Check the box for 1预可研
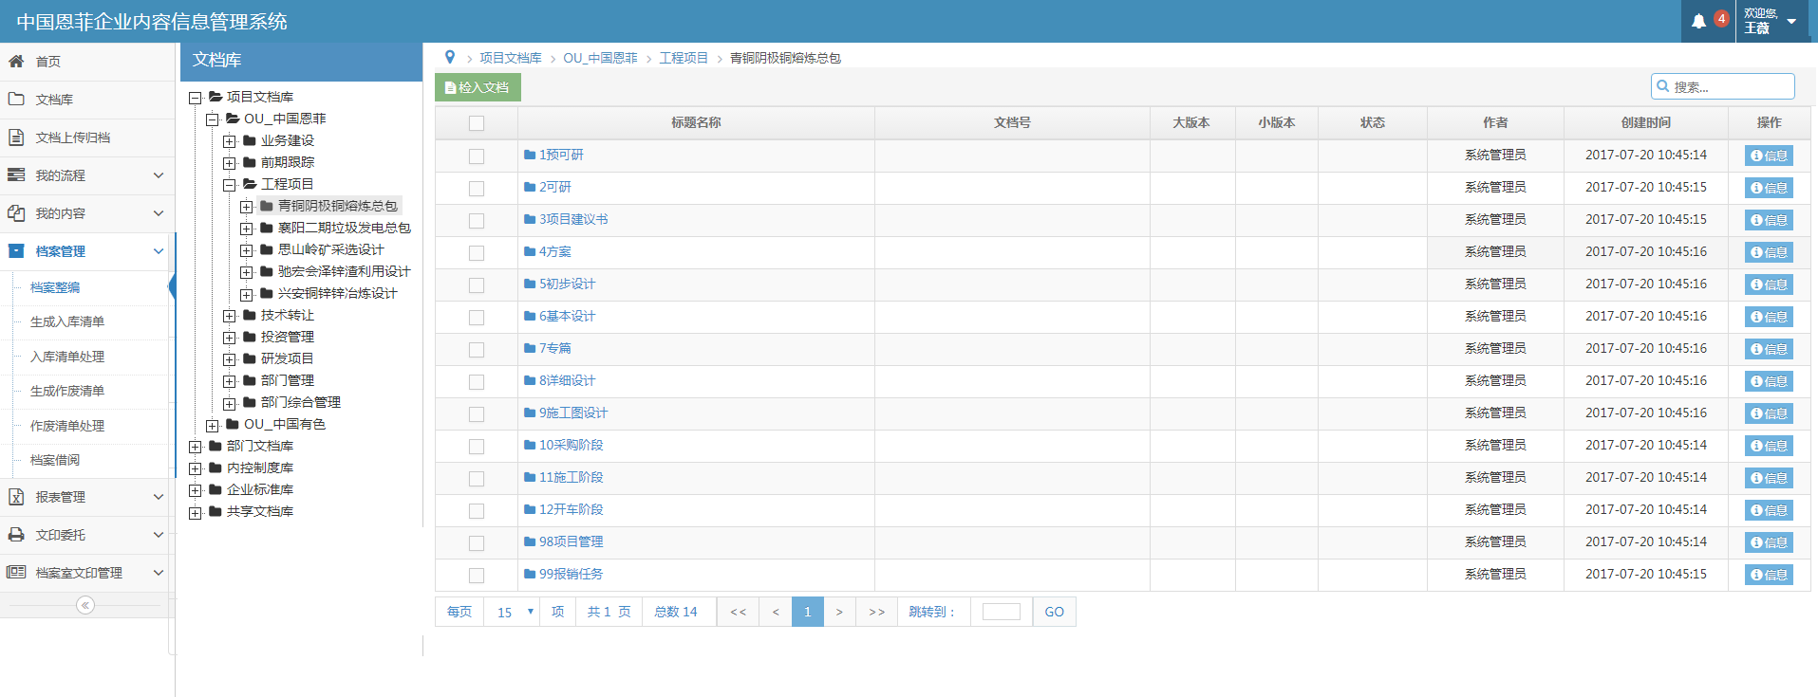 coord(477,156)
